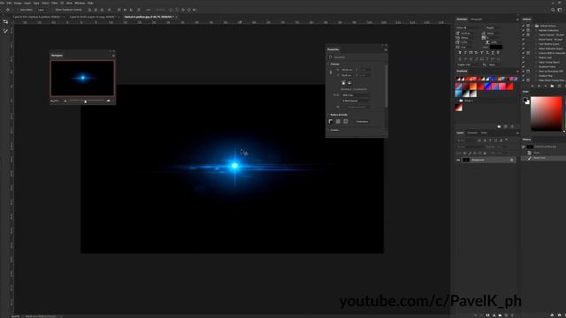
Task: Create new action set folder icon
Action: pos(552,87)
